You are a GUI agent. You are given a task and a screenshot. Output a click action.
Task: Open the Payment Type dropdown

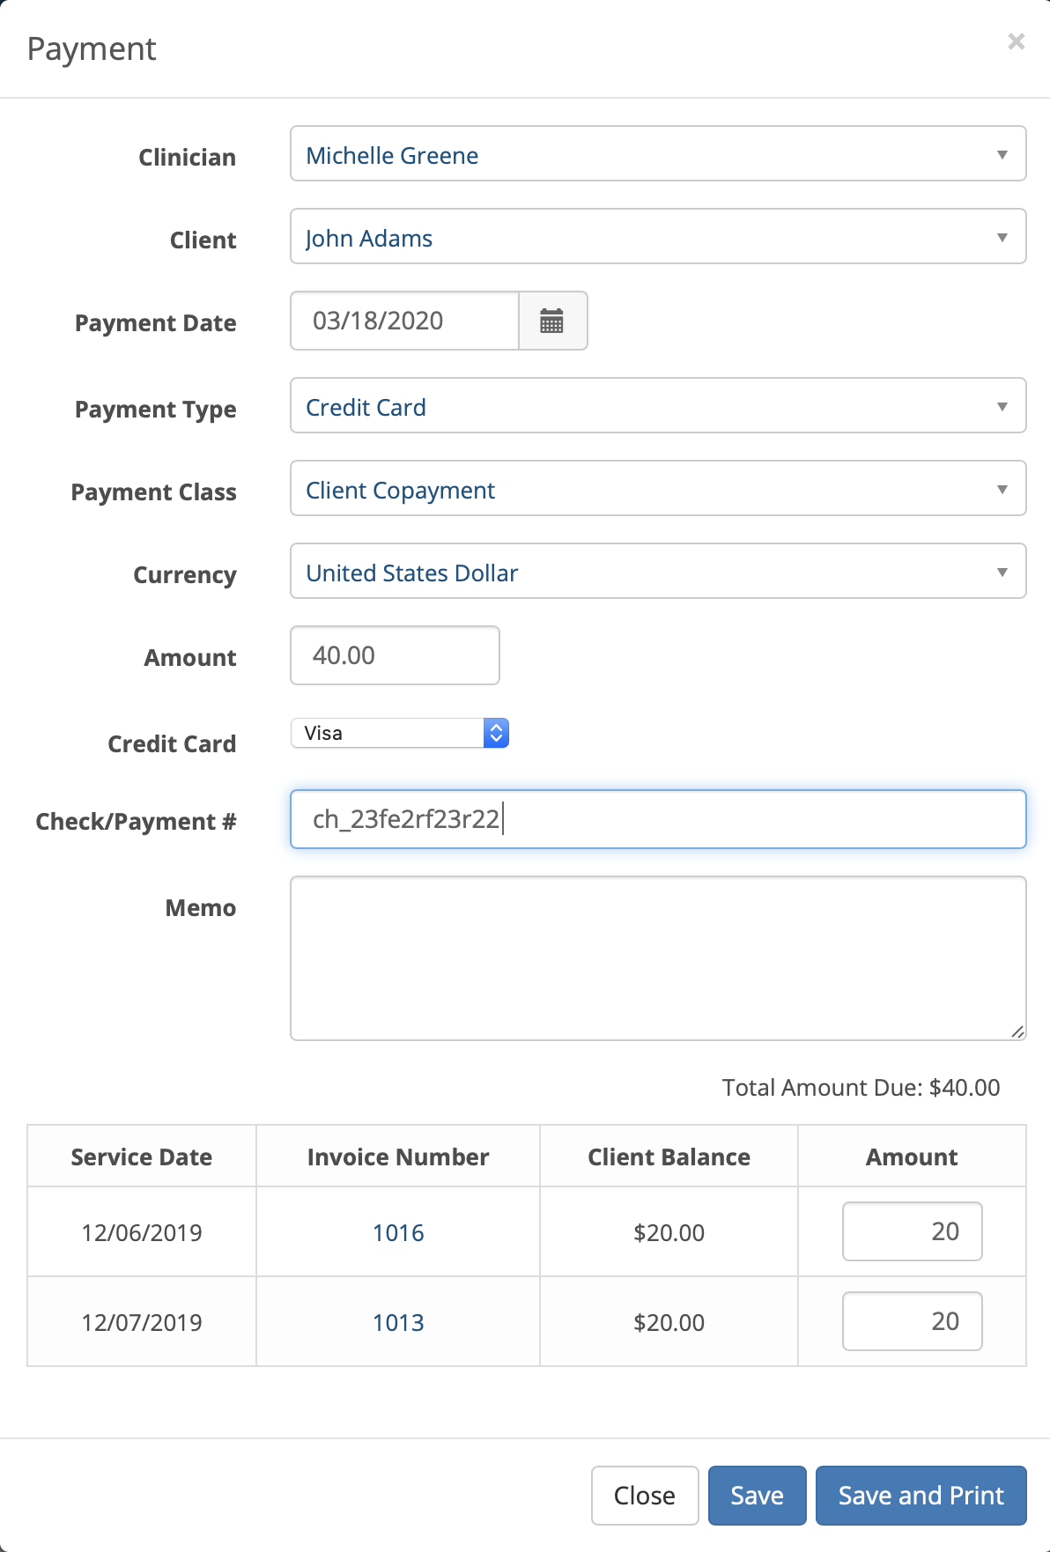point(658,405)
